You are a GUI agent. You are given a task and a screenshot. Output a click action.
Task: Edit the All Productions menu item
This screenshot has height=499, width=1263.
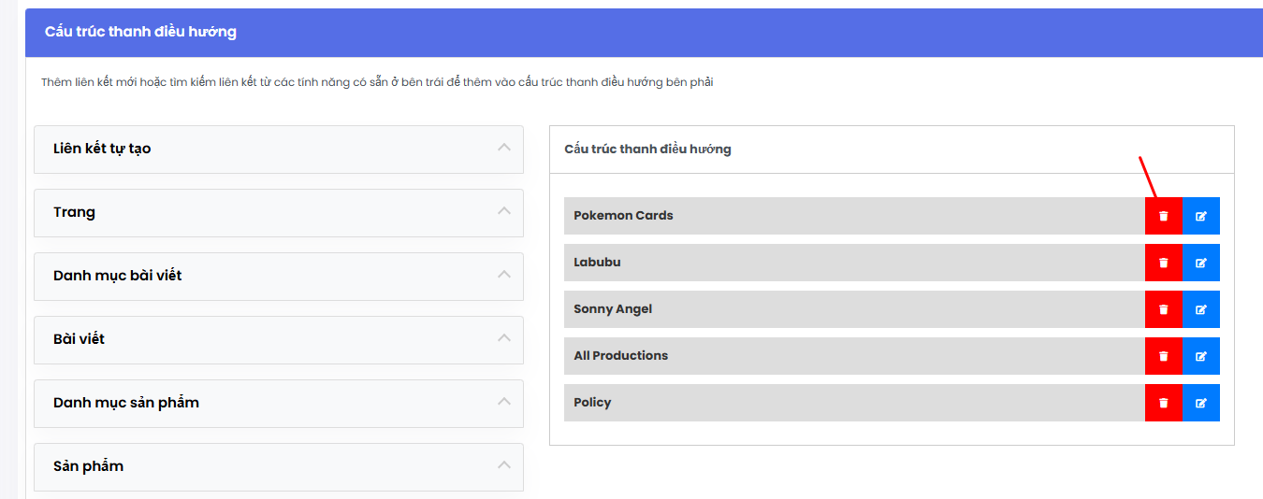click(1201, 356)
